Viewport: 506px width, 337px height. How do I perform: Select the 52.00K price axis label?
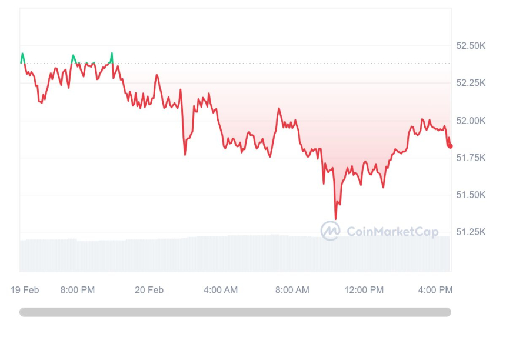point(471,121)
